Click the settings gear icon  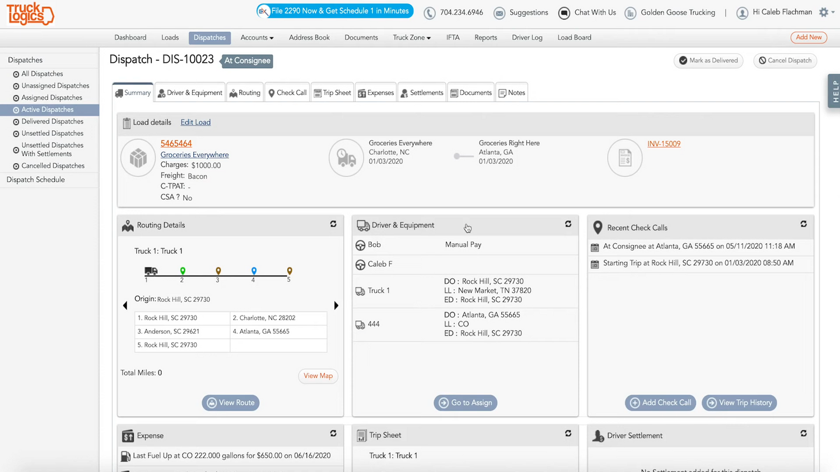[824, 12]
